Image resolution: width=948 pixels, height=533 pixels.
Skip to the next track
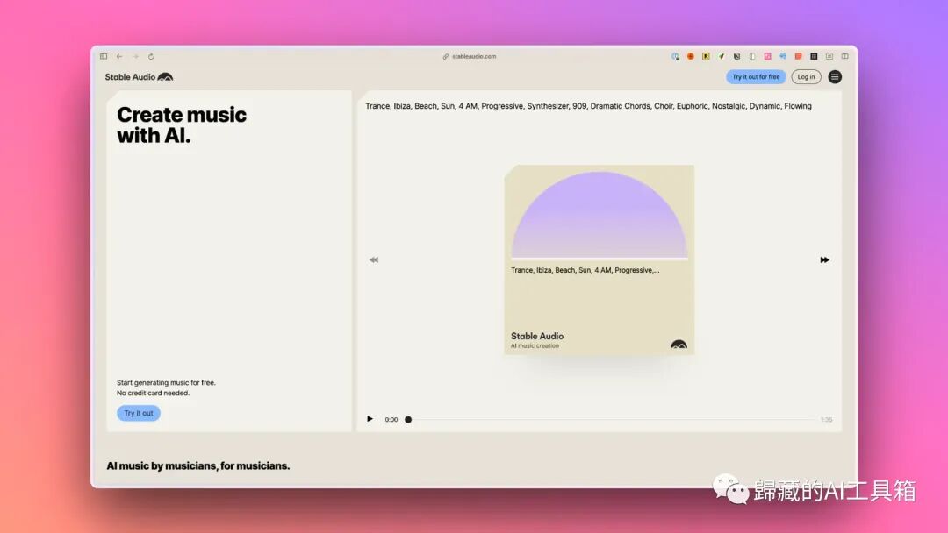(x=824, y=260)
